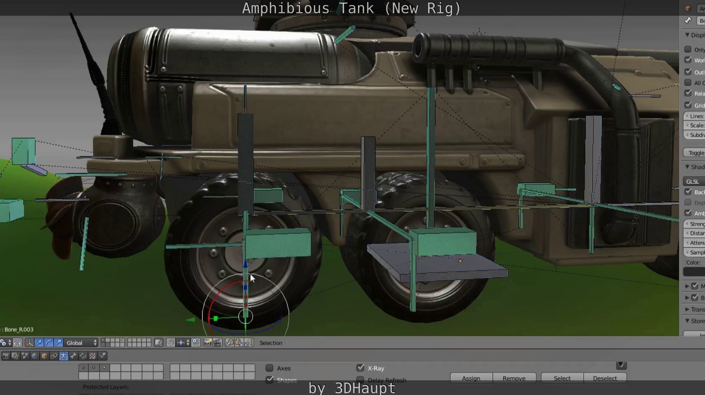Screen dimensions: 705x395
Task: Toggle the snap magnet icon
Action: tap(171, 343)
